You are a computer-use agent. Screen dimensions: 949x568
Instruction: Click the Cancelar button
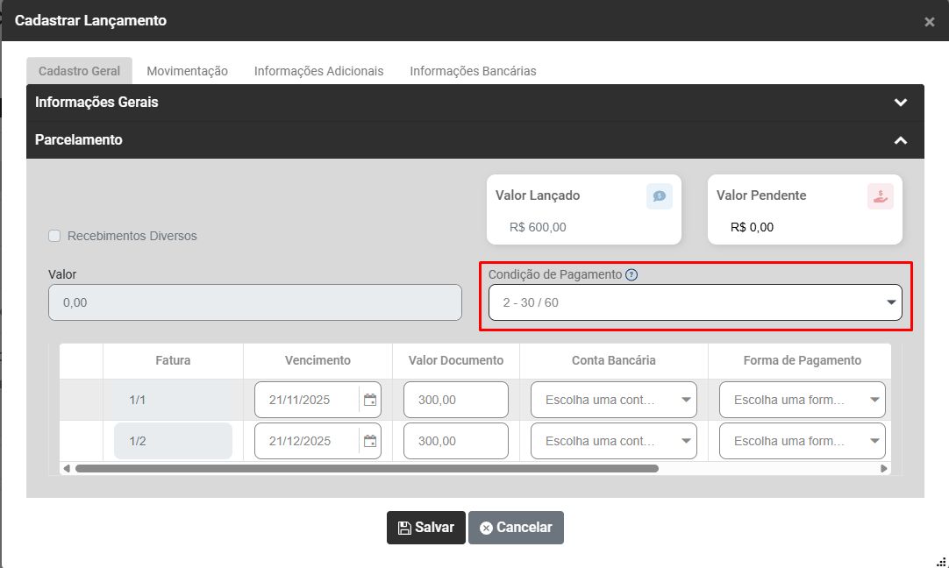[x=516, y=528]
